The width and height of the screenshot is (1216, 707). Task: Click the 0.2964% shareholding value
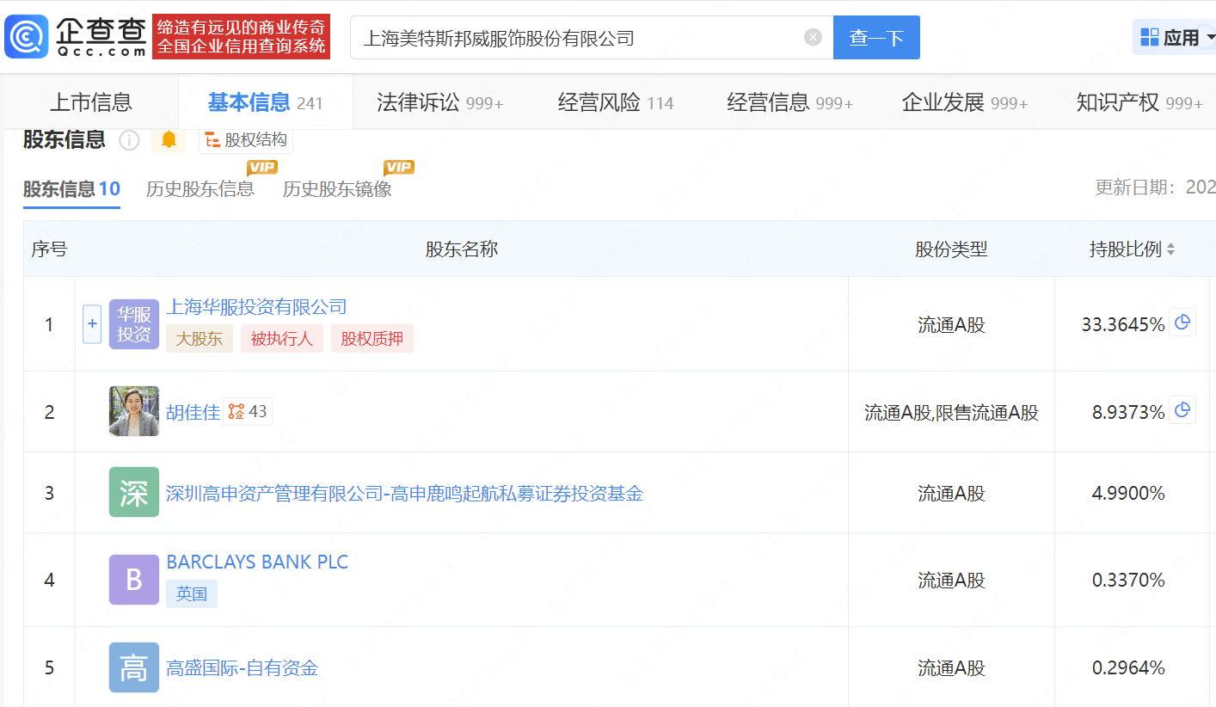[x=1128, y=668]
